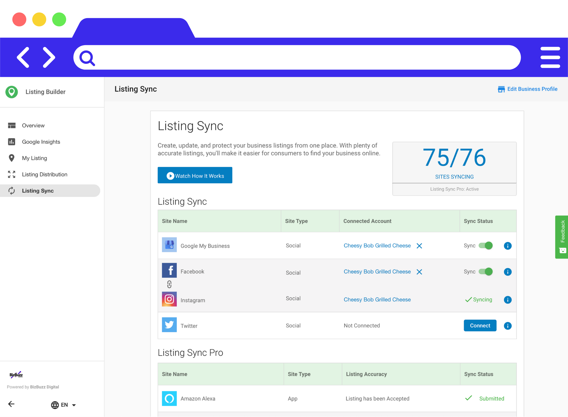The width and height of the screenshot is (568, 417).
Task: Click Watch How It Works button
Action: pyautogui.click(x=195, y=175)
